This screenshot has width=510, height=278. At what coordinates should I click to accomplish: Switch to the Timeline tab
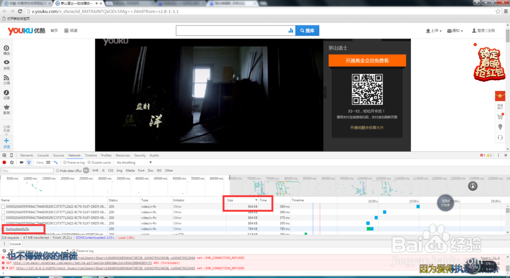(91, 155)
